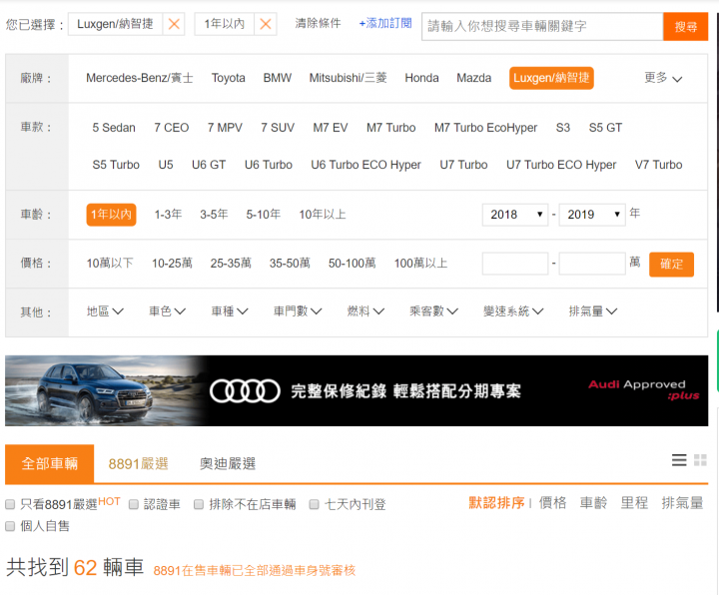The height and width of the screenshot is (595, 719).
Task: Focus the vehicle keyword search box
Action: tap(542, 26)
